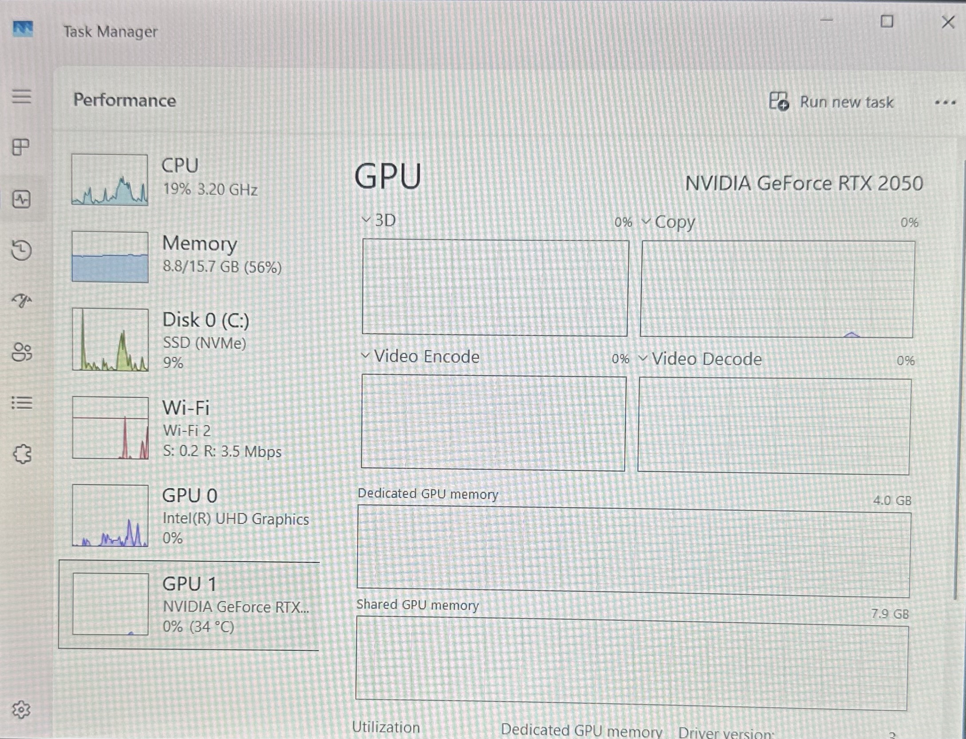This screenshot has width=966, height=739.
Task: Open Task Manager settings gear
Action: click(21, 710)
